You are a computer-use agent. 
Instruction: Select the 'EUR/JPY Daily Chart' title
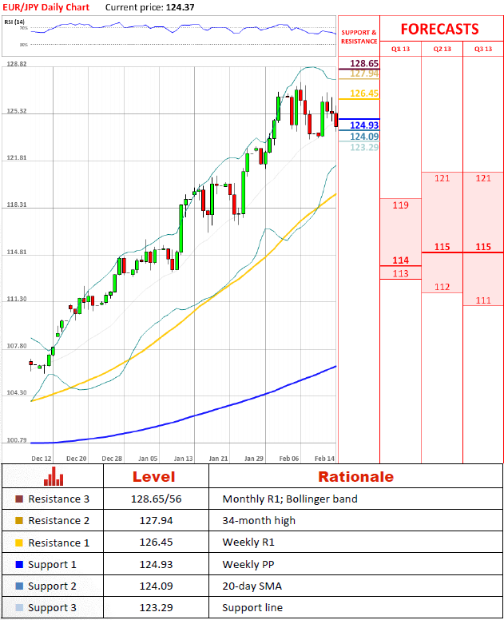(x=46, y=7)
